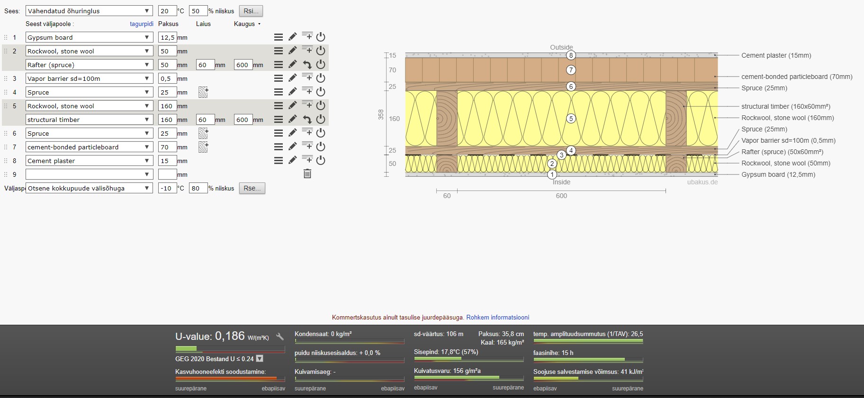This screenshot has width=864, height=398.
Task: Click the thickness field of Gypsum board
Action: 167,37
